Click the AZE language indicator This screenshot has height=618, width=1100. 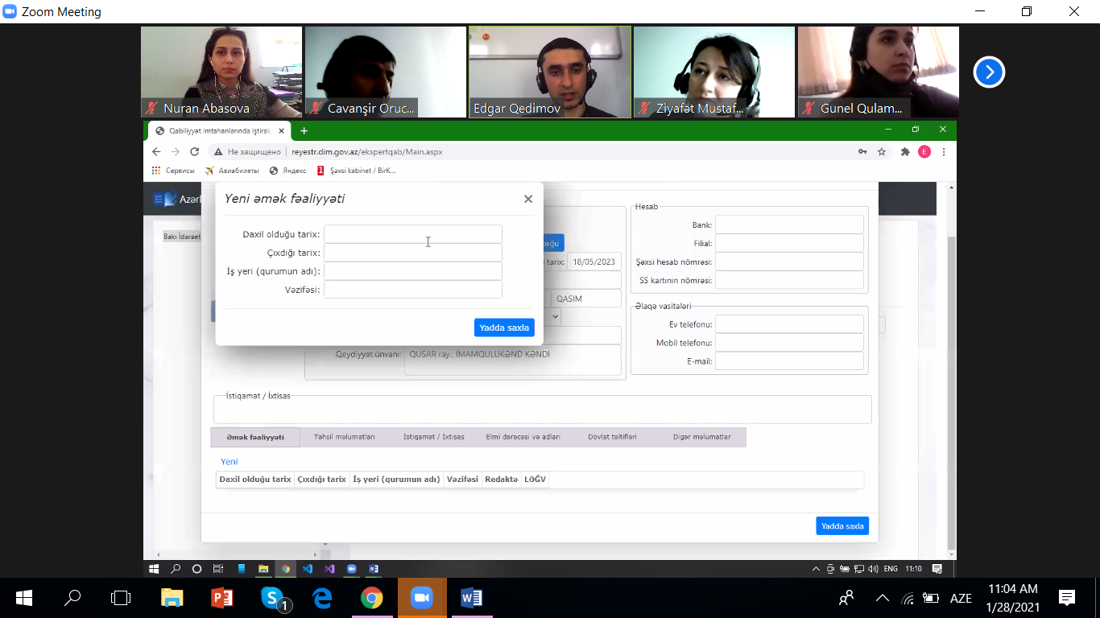961,598
